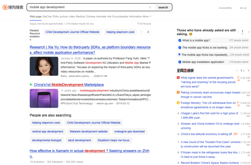Open Peking University cancer vaccine hot topic
The image size is (251, 165).
(210, 95)
